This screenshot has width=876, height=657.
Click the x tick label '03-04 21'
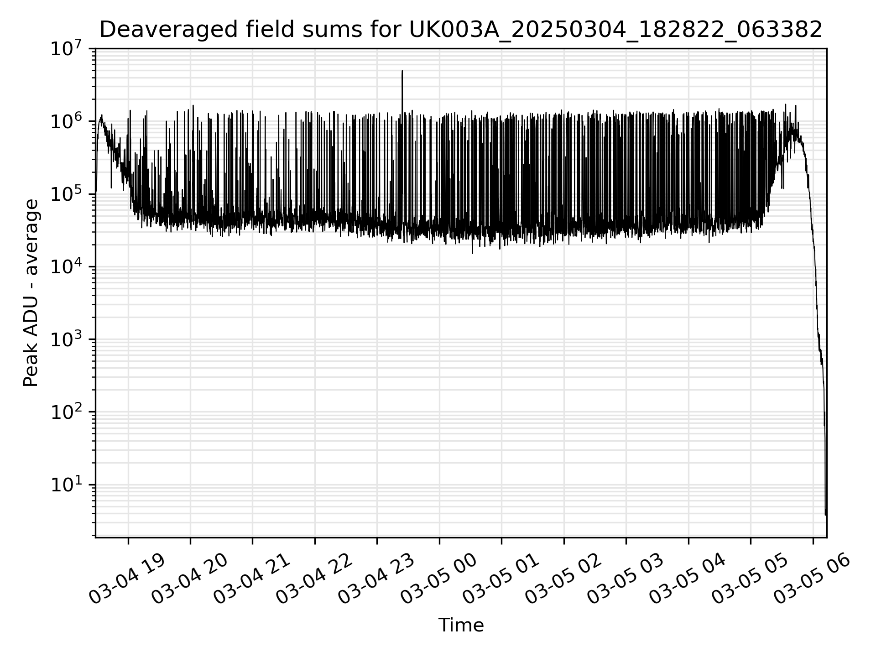[x=252, y=579]
